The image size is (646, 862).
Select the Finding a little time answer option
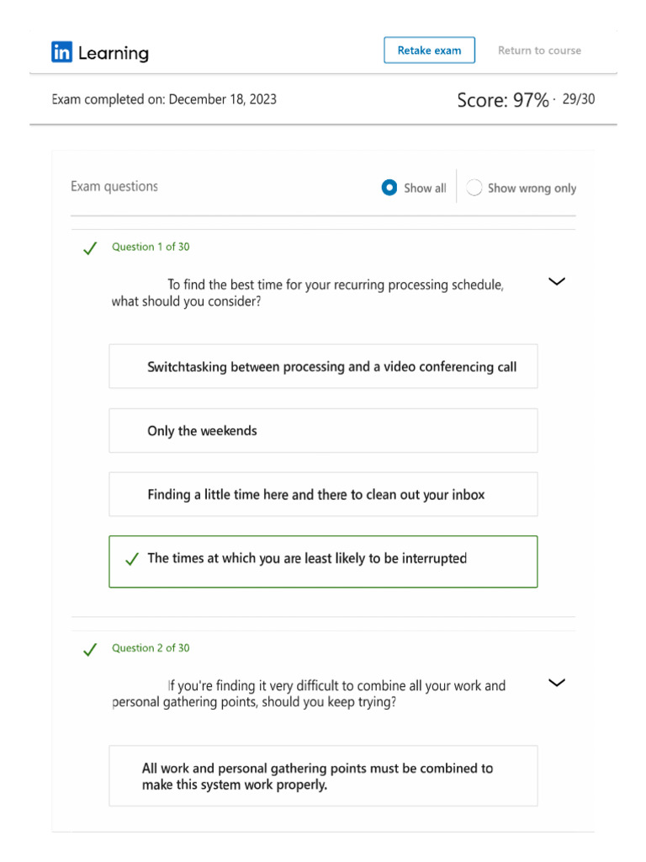click(323, 494)
